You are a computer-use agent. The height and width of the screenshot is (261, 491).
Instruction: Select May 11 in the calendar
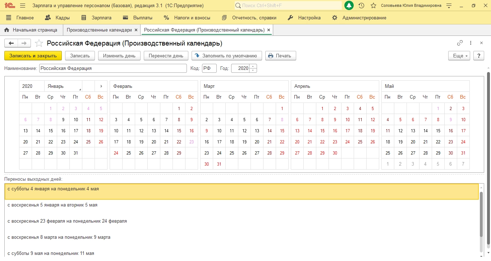388,131
